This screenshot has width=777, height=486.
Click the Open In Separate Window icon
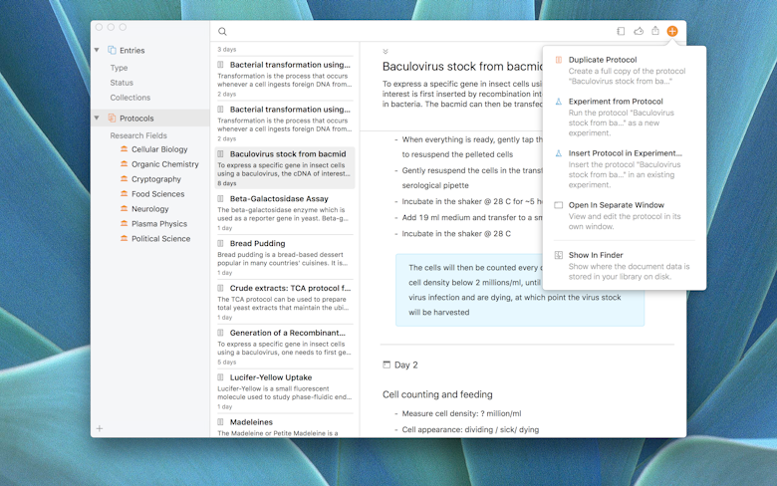[x=559, y=205]
